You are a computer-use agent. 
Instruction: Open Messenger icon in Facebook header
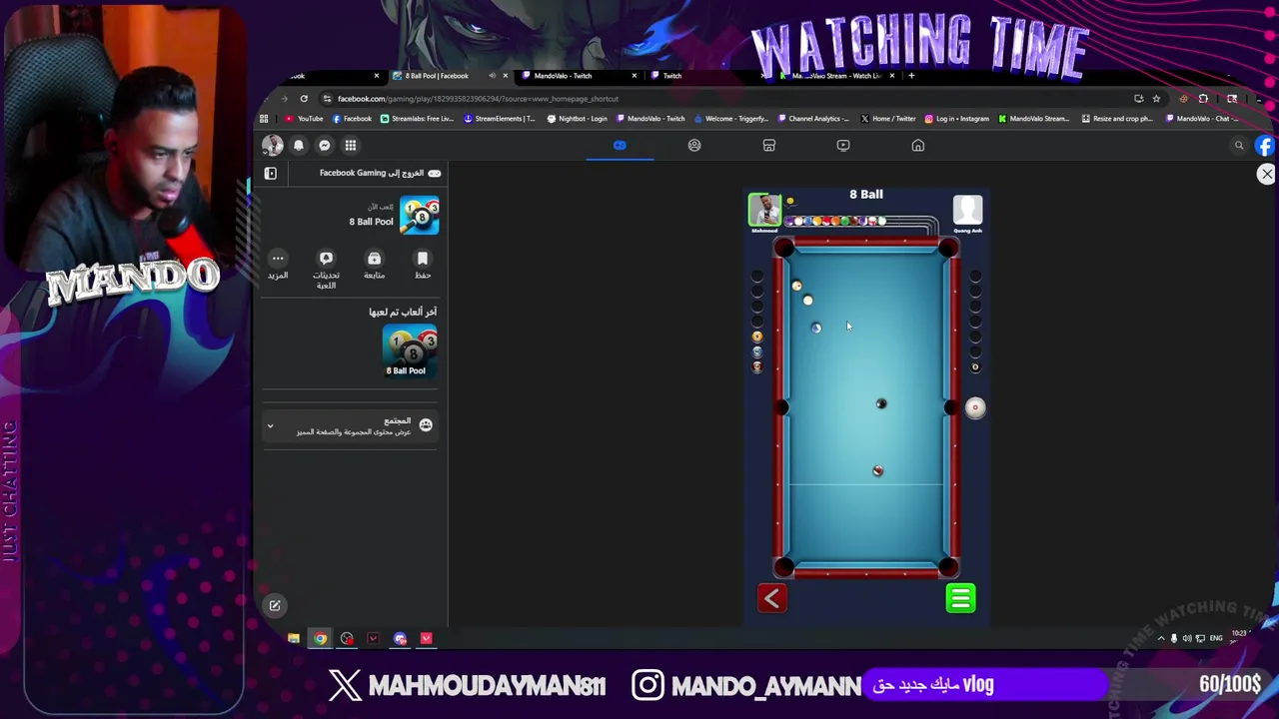pos(325,146)
